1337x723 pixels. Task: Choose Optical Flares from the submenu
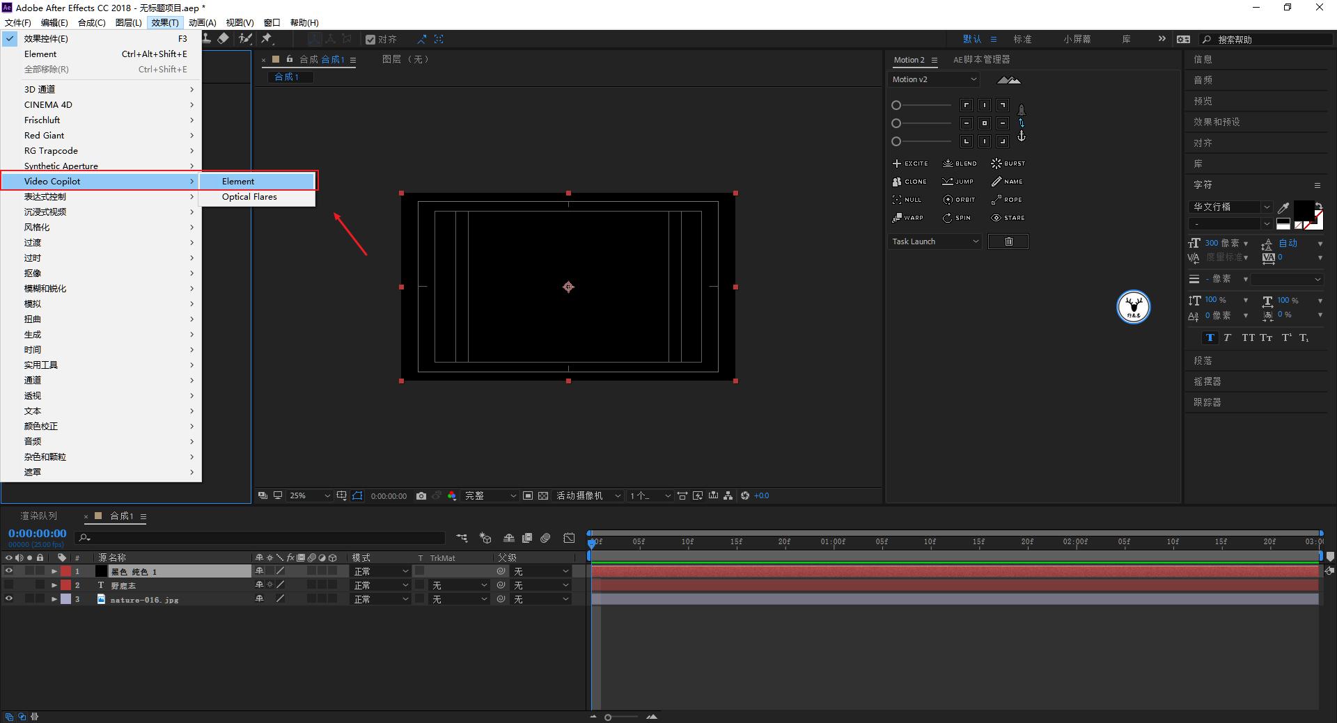point(249,197)
